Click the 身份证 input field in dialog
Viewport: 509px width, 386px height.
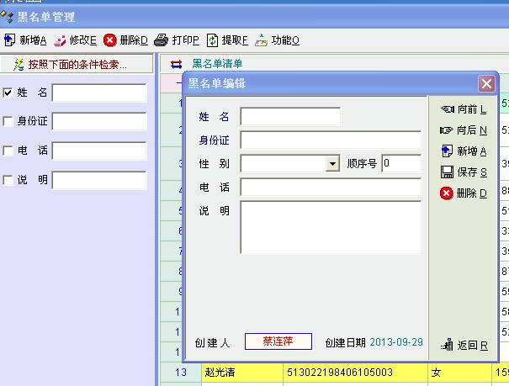point(330,140)
